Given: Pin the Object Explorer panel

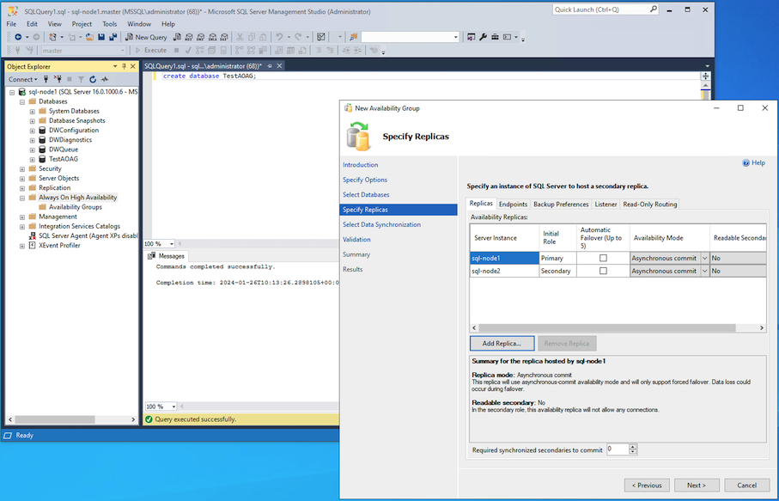Looking at the screenshot, I should [x=125, y=66].
